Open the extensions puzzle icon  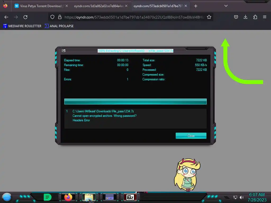[255, 17]
